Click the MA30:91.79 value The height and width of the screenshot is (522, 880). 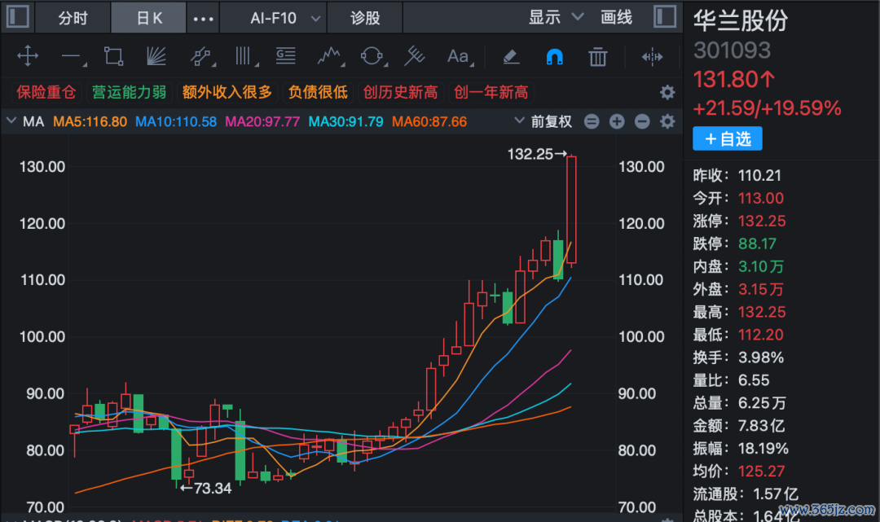point(345,121)
